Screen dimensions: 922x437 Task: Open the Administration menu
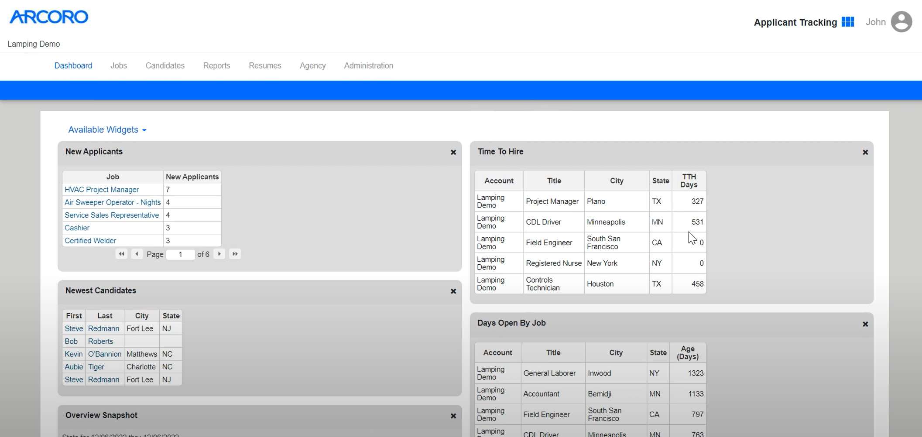click(368, 65)
